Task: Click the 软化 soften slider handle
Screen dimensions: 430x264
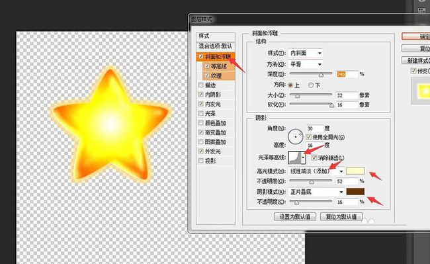Action: point(331,105)
